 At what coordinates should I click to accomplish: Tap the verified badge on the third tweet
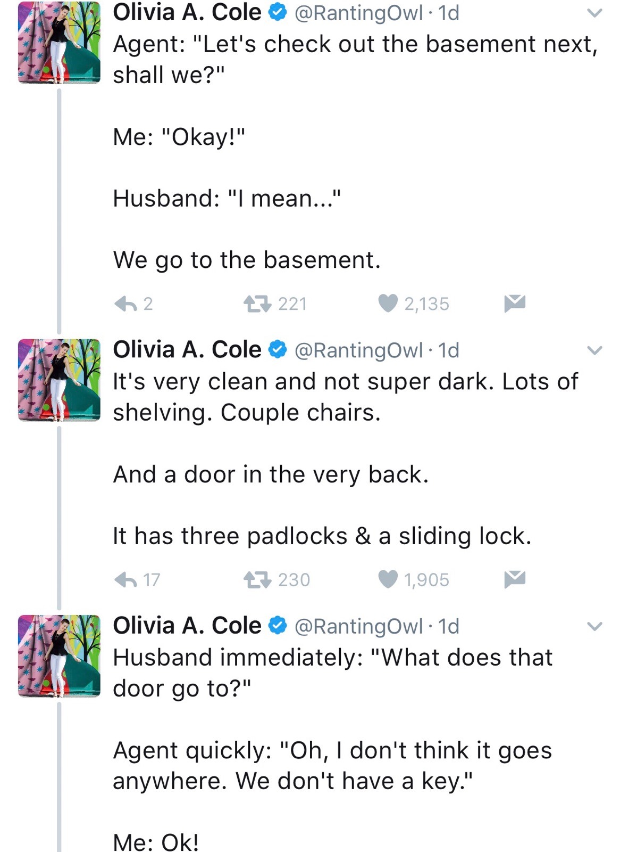pos(278,626)
